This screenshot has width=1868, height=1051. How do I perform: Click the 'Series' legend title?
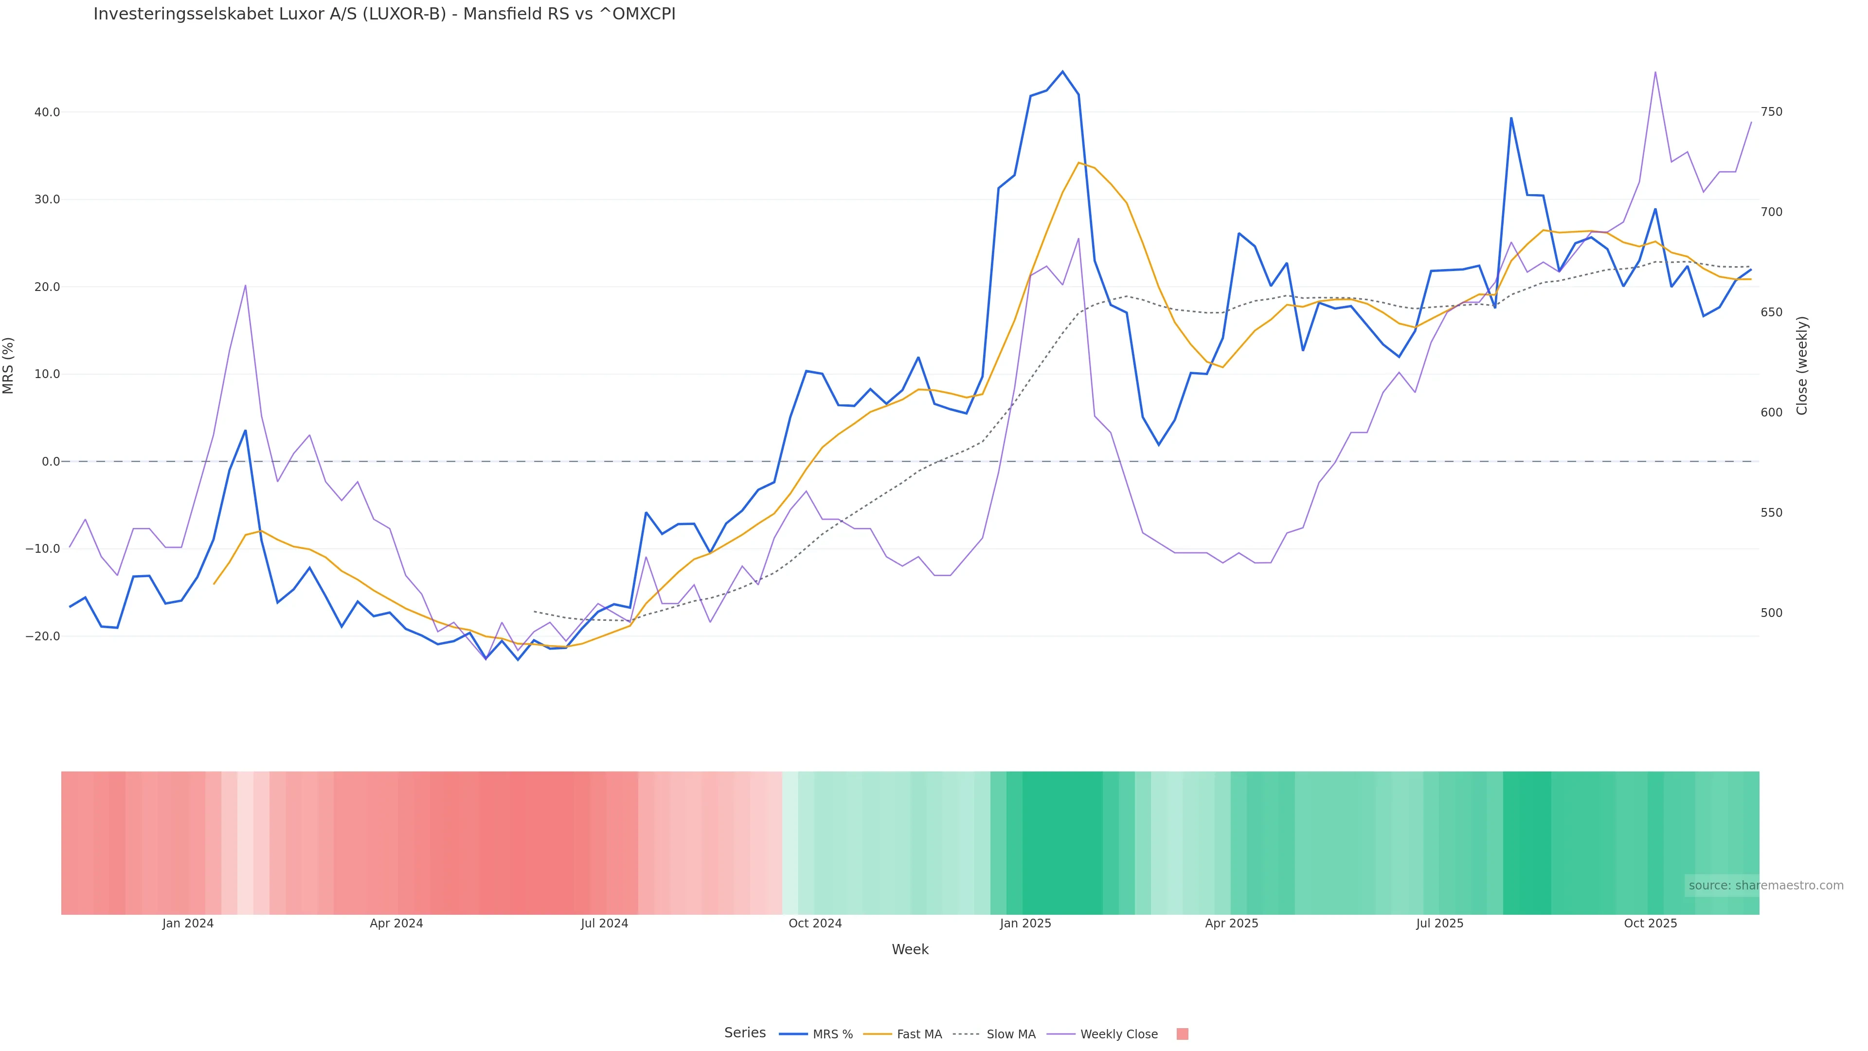pyautogui.click(x=745, y=1033)
